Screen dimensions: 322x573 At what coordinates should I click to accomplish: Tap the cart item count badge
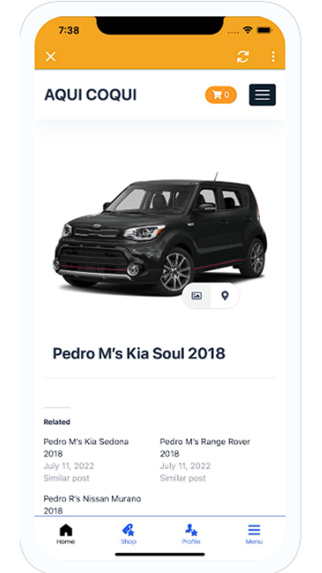pos(228,94)
